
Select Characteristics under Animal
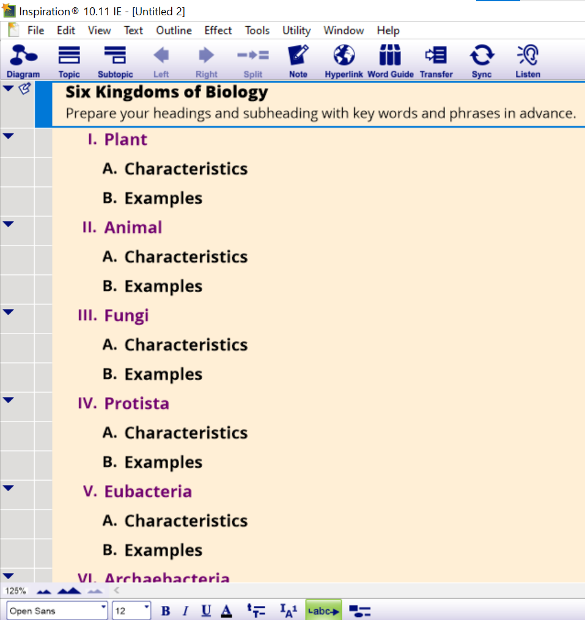[x=186, y=257]
